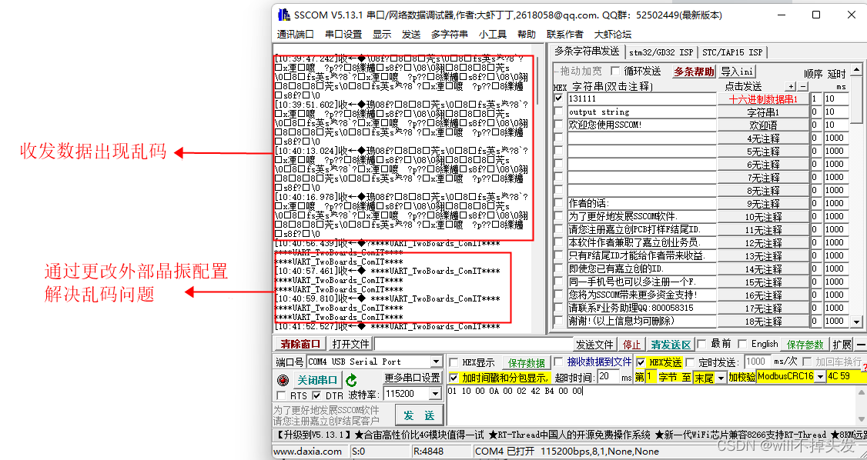867x460 pixels.
Task: Toggle the DTR checkbox
Action: (316, 395)
